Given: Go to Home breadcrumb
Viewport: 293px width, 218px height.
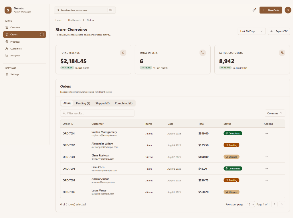Looking at the screenshot, I should click(x=58, y=20).
